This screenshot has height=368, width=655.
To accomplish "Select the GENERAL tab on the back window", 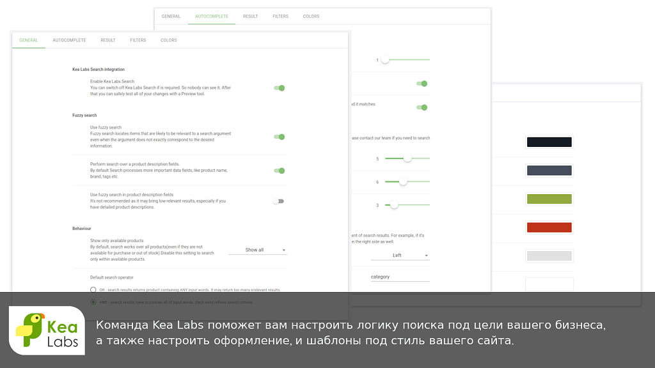I will tap(171, 16).
